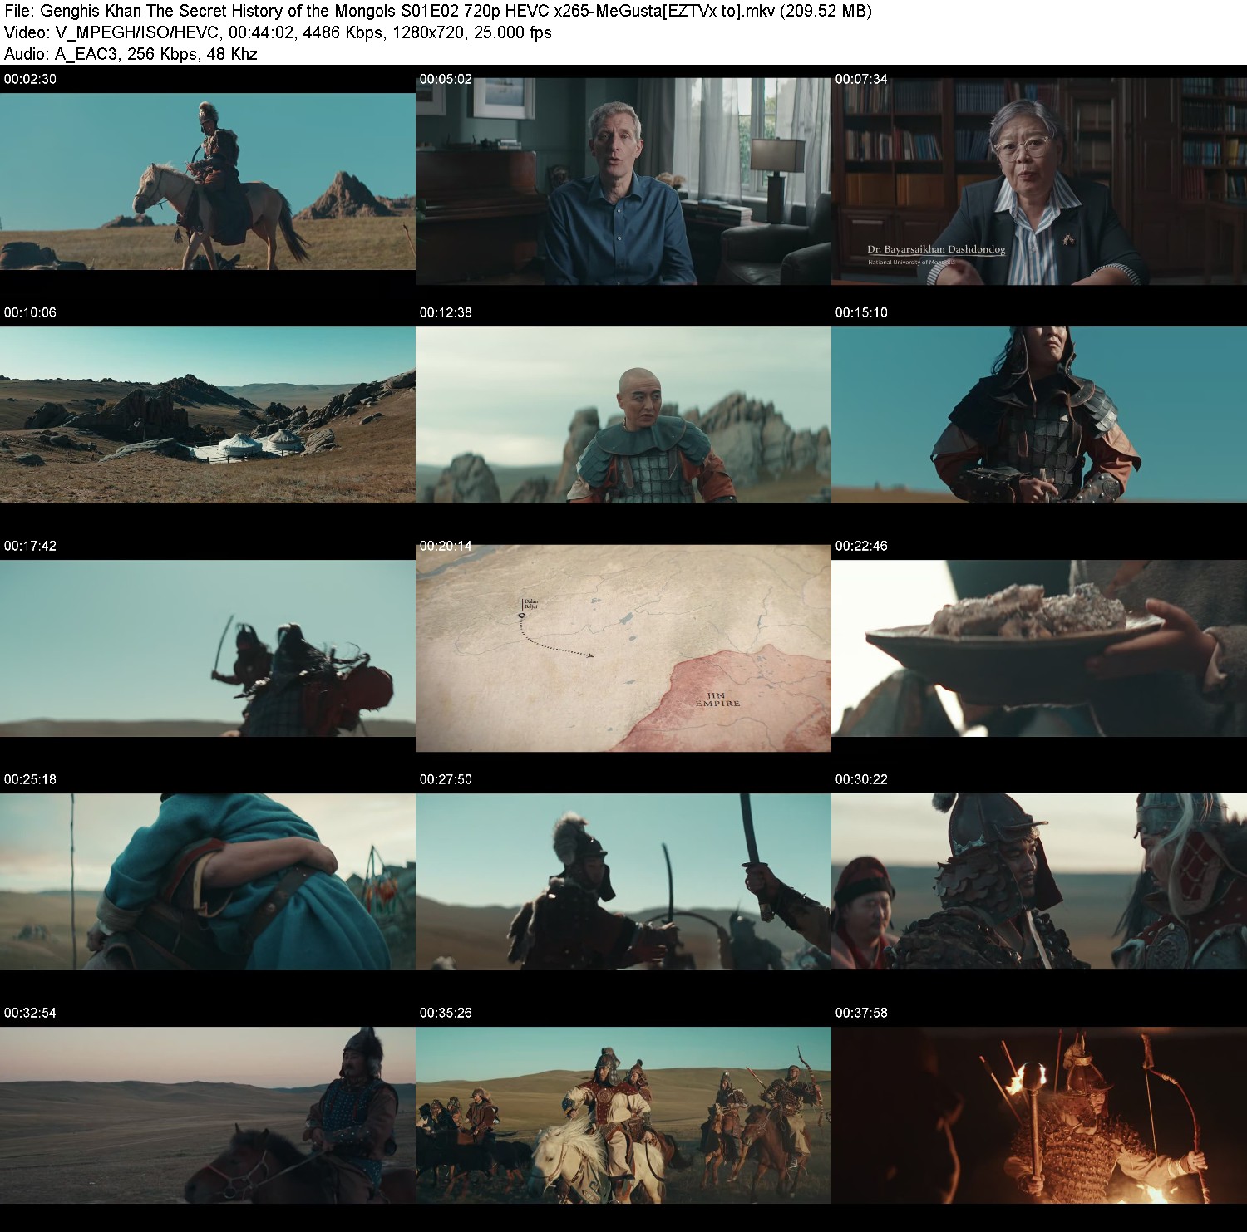This screenshot has width=1247, height=1232.
Task: Click the 00:37:58 timestamp label
Action: click(x=861, y=1013)
